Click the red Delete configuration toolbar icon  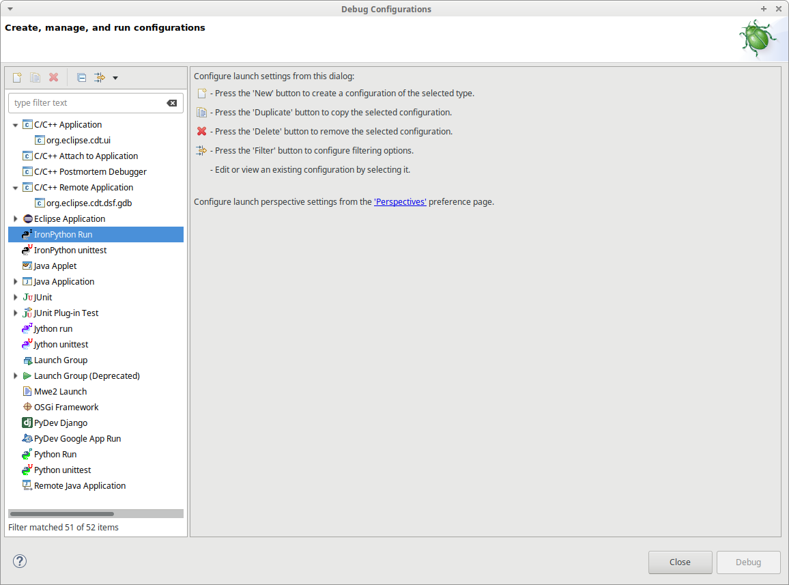pyautogui.click(x=53, y=78)
